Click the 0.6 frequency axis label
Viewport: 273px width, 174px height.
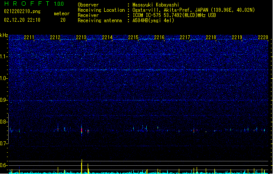point(4,165)
